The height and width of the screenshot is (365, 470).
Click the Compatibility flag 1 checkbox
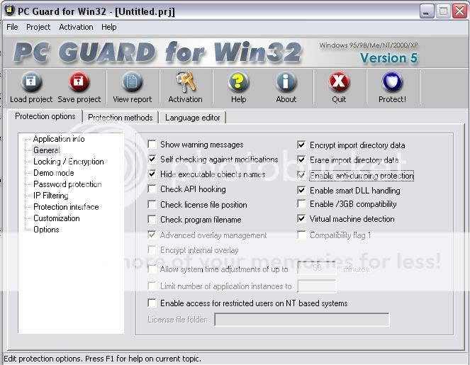[301, 235]
